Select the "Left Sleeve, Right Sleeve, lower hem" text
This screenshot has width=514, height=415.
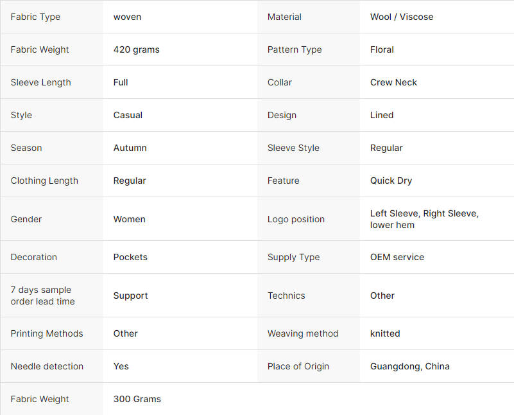tap(424, 219)
